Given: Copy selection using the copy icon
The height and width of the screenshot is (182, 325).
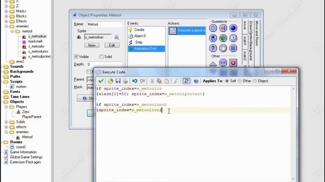Looking at the screenshot, I should click(159, 81).
